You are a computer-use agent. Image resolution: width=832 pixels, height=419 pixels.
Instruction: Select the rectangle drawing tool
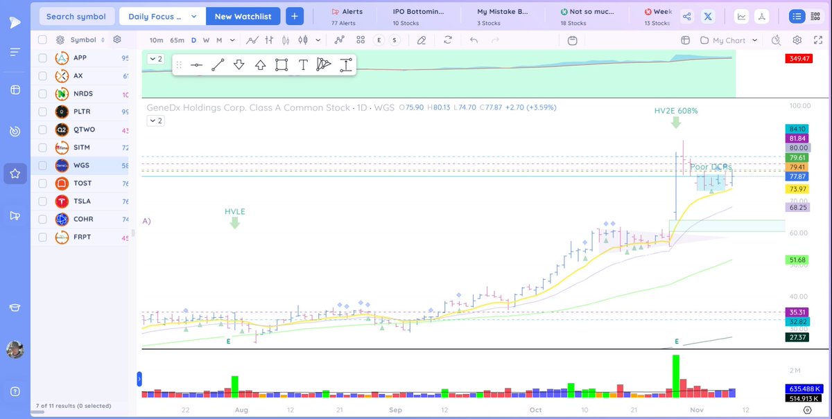point(281,65)
